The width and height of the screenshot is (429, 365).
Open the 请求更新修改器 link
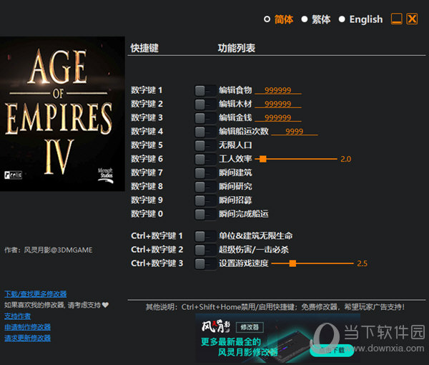27,339
